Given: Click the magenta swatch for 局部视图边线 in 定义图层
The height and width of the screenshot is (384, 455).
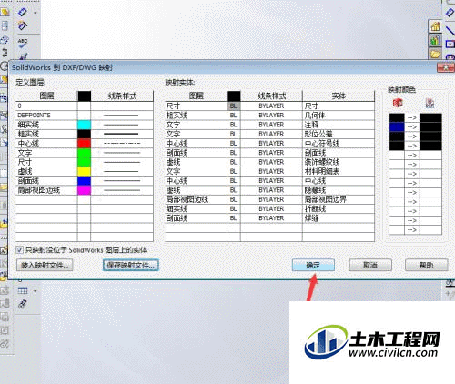Looking at the screenshot, I should click(84, 190).
